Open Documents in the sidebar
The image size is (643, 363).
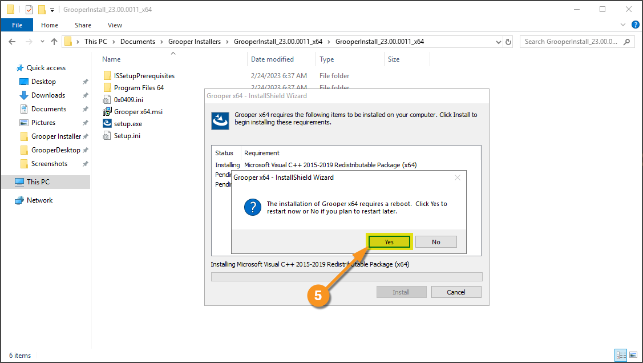(x=48, y=108)
